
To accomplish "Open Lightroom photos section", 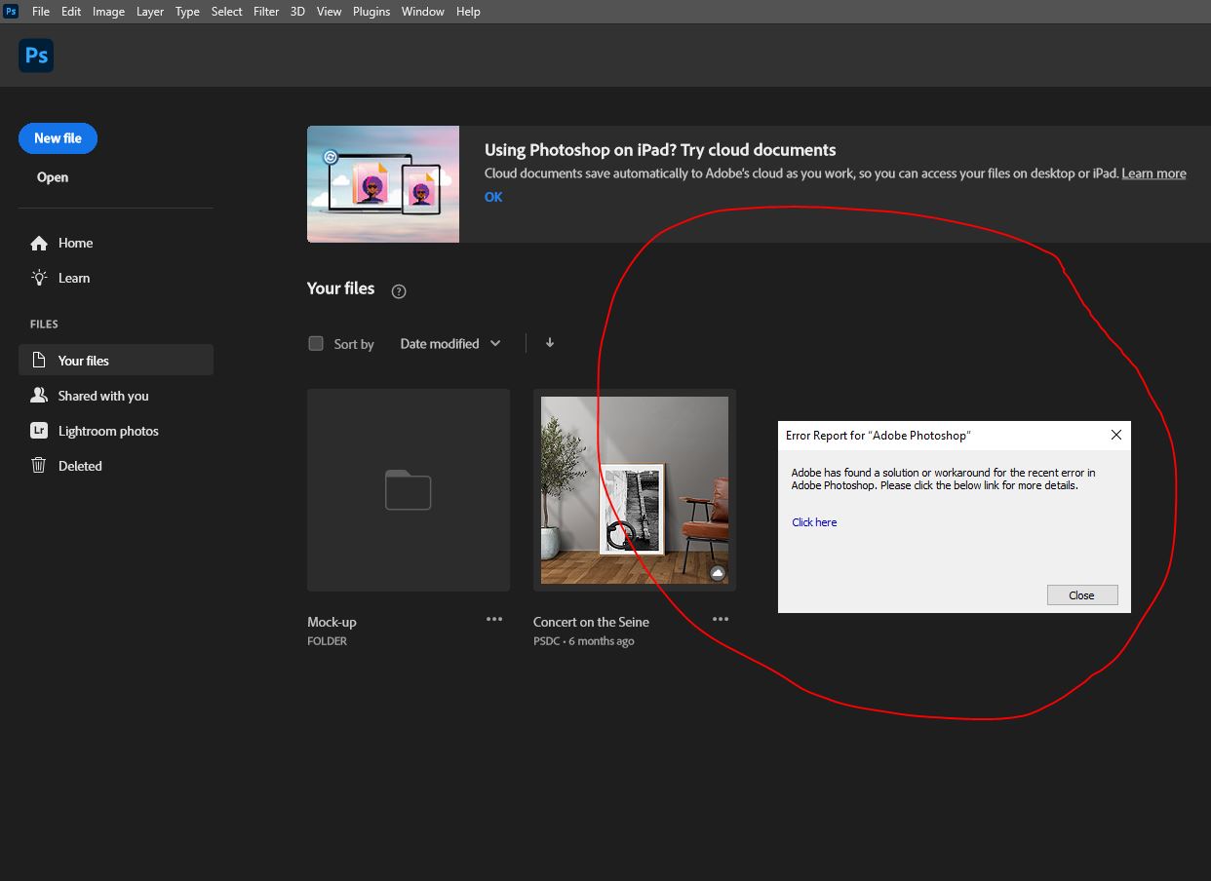I will click(x=107, y=431).
